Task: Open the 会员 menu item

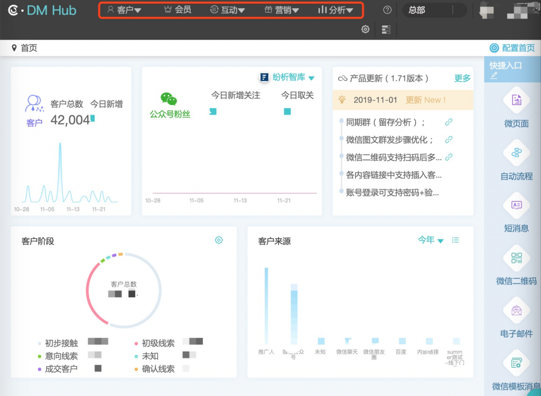Action: point(178,10)
